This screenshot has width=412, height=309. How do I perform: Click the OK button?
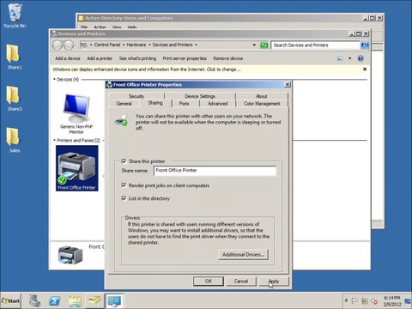click(x=209, y=281)
